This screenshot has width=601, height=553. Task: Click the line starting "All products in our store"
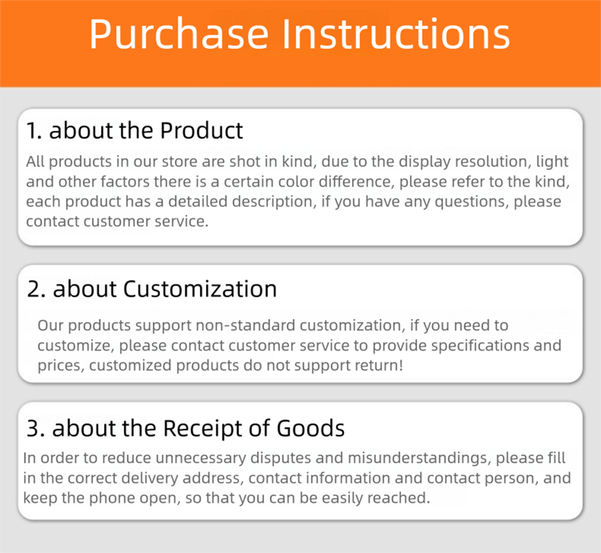tap(297, 162)
